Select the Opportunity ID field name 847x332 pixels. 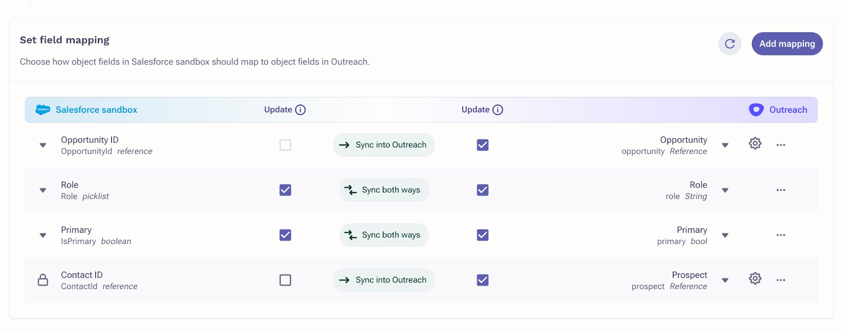coord(89,140)
